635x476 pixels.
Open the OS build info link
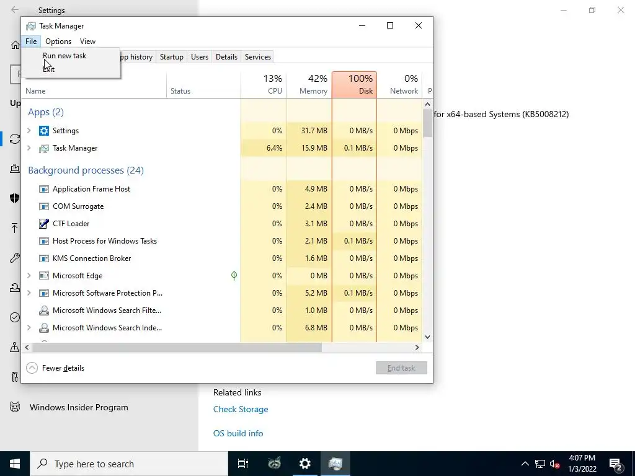(x=238, y=433)
